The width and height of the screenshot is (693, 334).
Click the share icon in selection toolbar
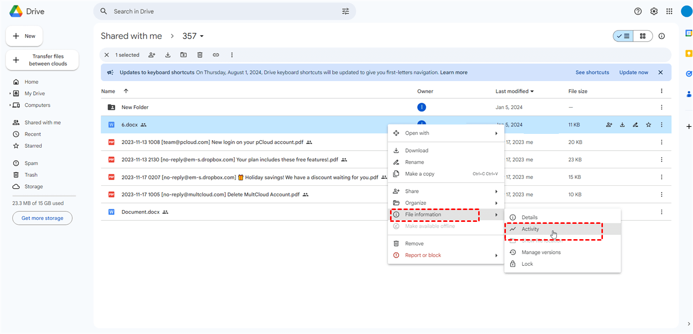152,55
